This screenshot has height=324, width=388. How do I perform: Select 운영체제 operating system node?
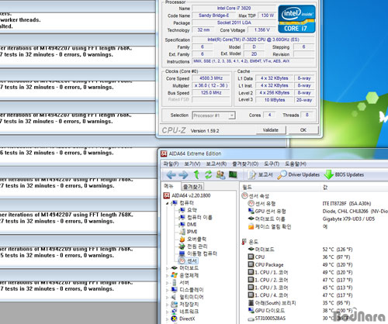189,275
